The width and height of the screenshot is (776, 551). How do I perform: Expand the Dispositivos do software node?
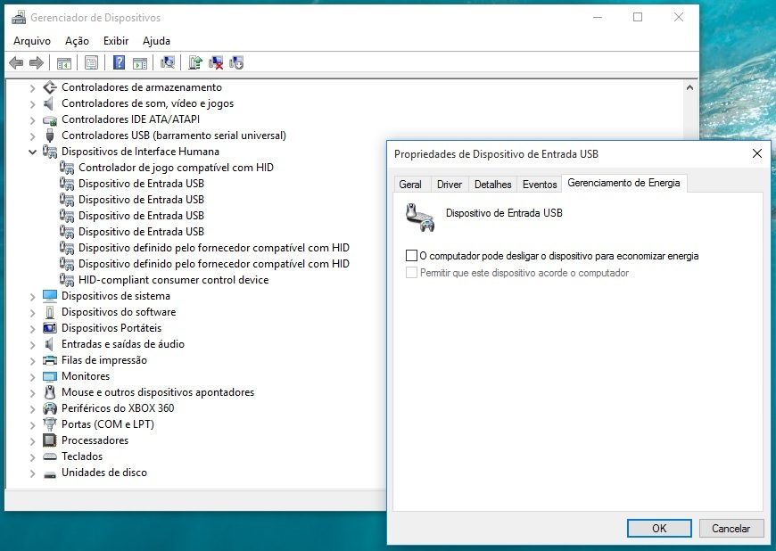click(x=33, y=313)
